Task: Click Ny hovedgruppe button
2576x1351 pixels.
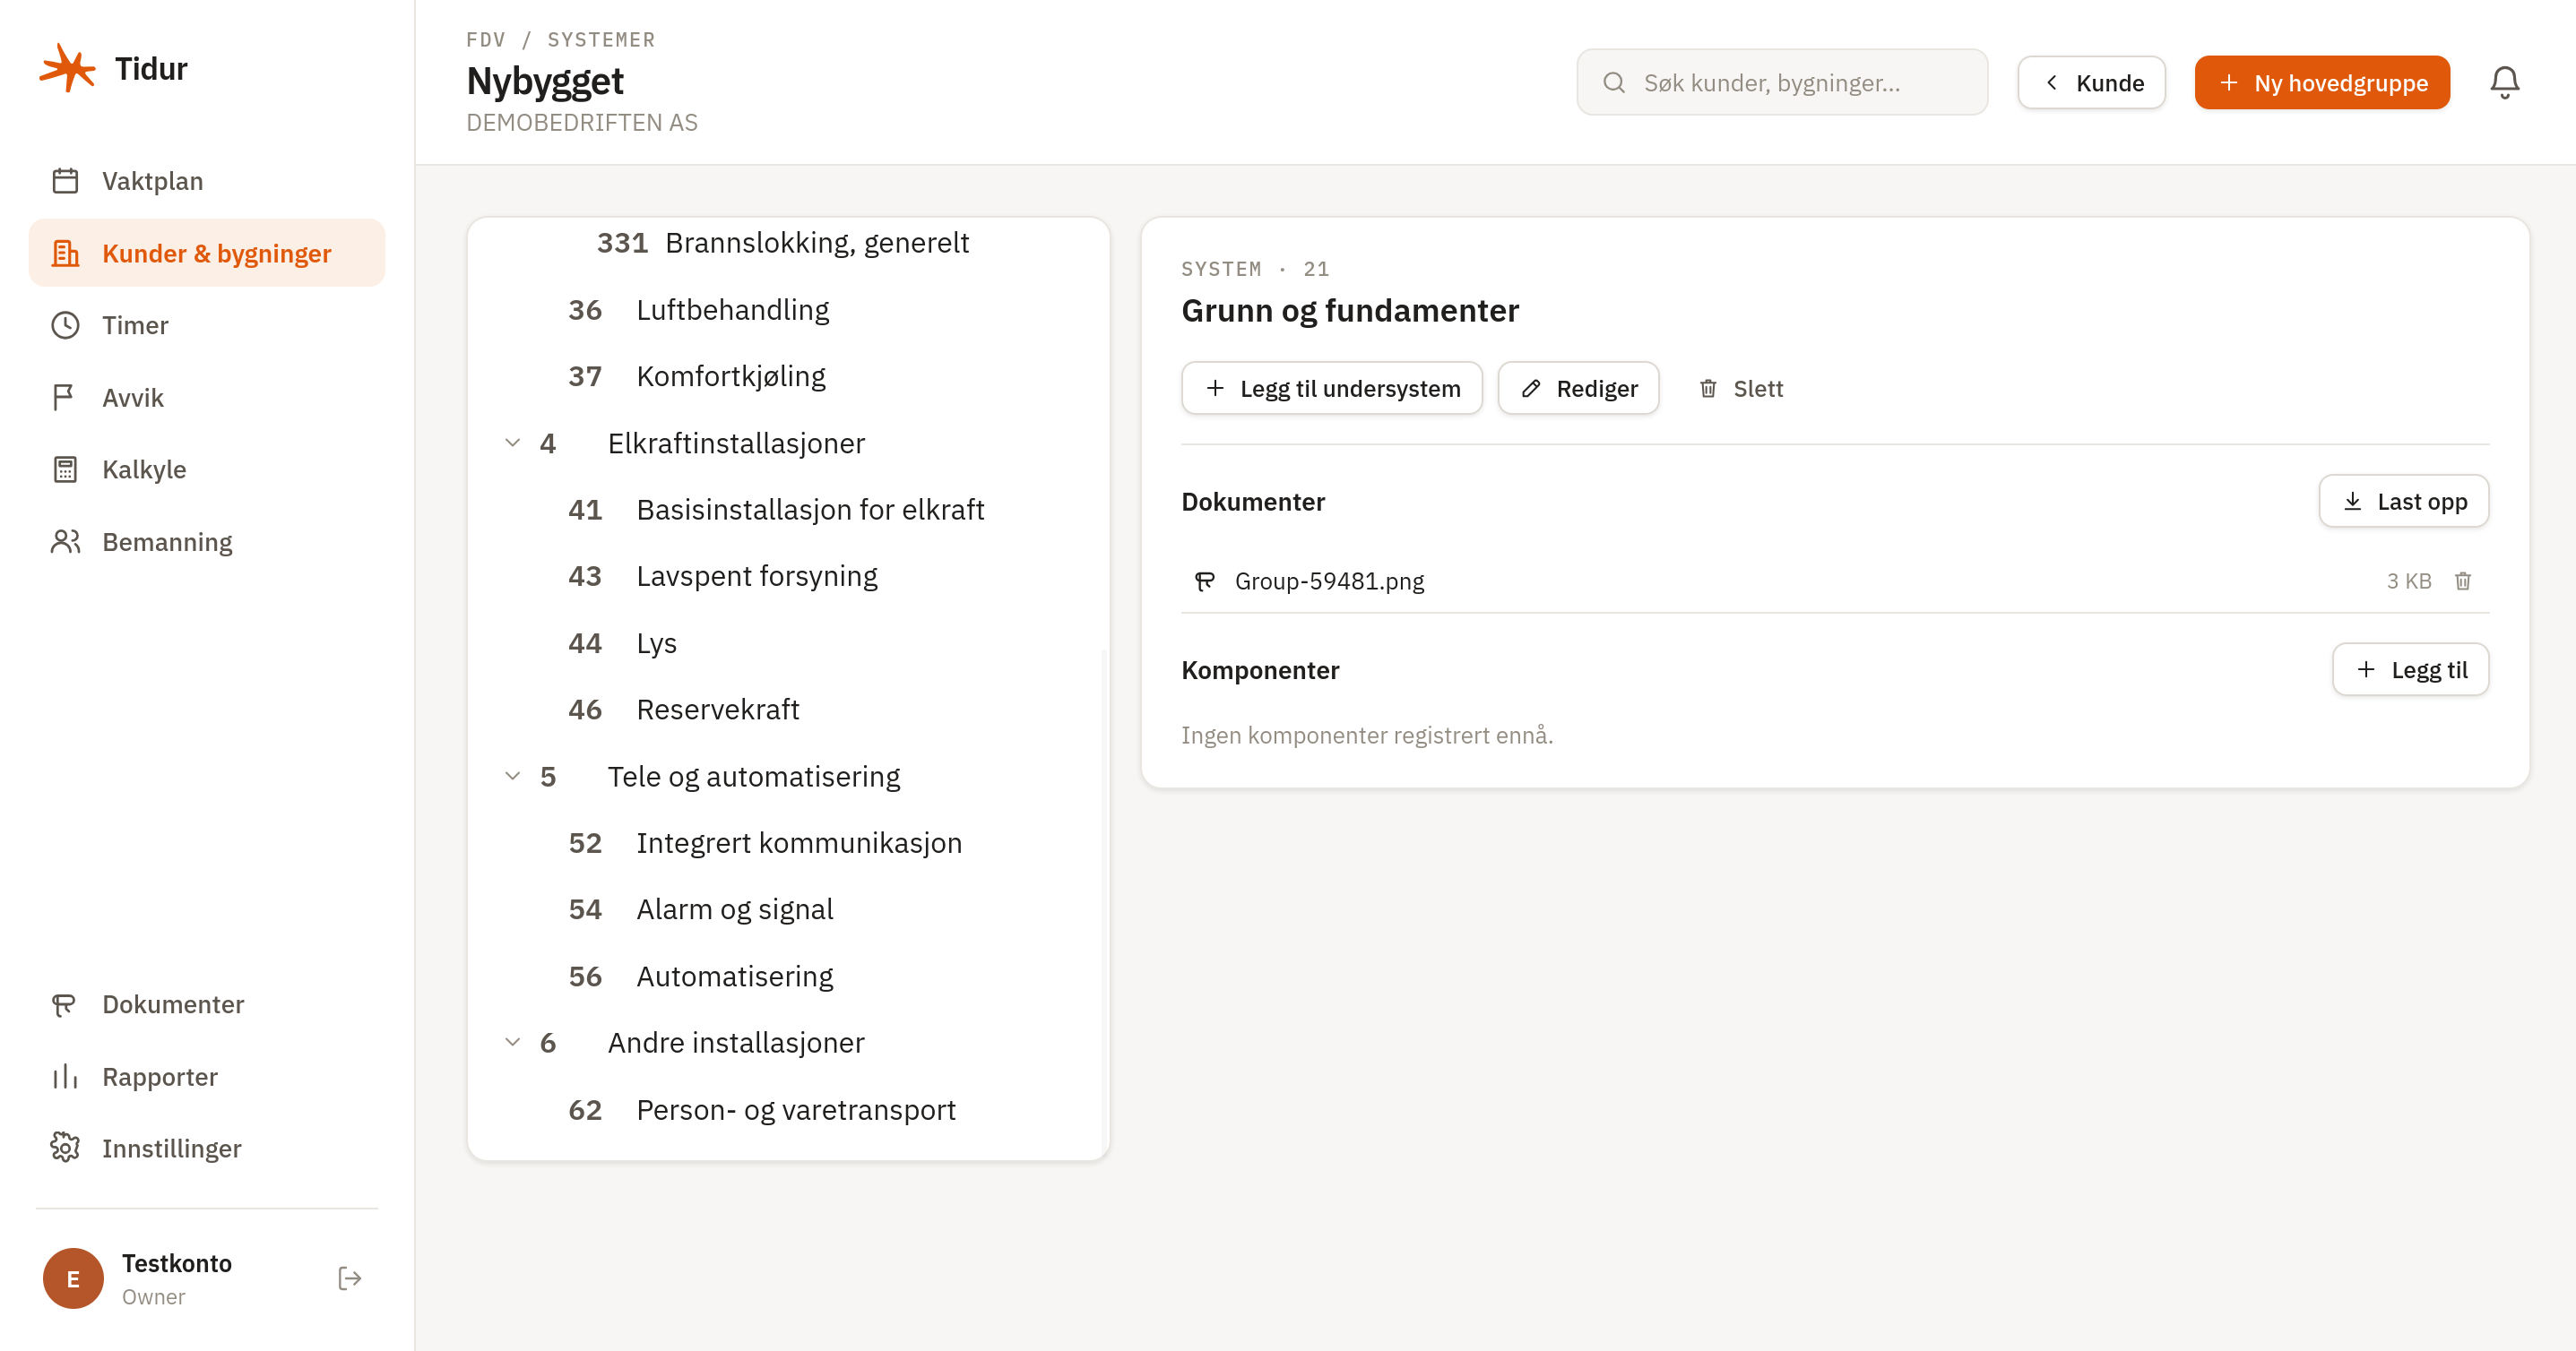Action: click(x=2322, y=82)
